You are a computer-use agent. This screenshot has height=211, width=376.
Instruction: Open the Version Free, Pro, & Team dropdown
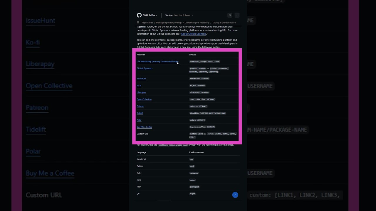[179, 15]
